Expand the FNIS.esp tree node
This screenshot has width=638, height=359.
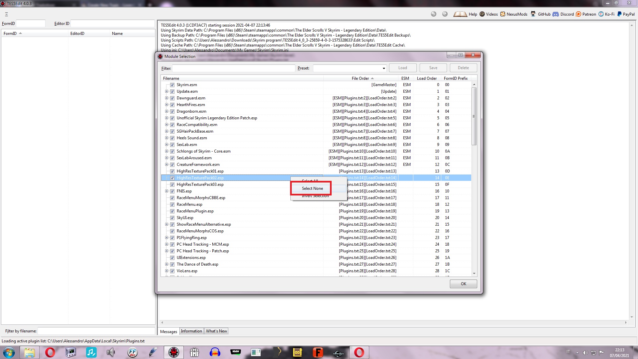[x=166, y=191]
